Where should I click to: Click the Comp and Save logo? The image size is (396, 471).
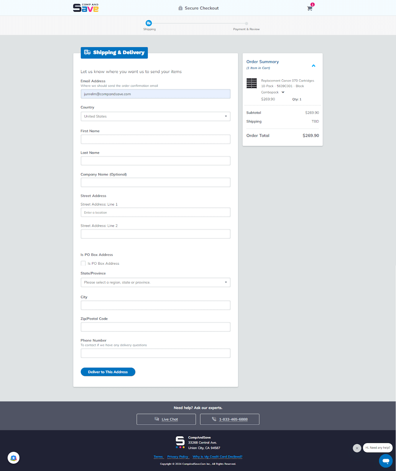86,8
